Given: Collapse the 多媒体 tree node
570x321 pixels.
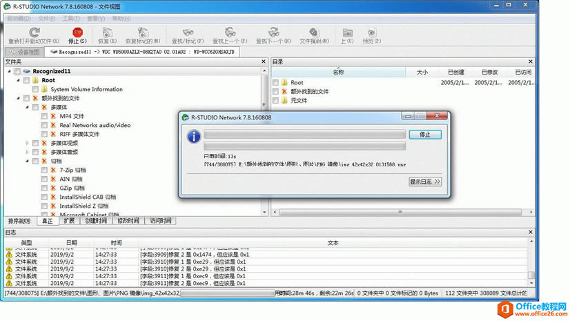Looking at the screenshot, I should [28, 107].
